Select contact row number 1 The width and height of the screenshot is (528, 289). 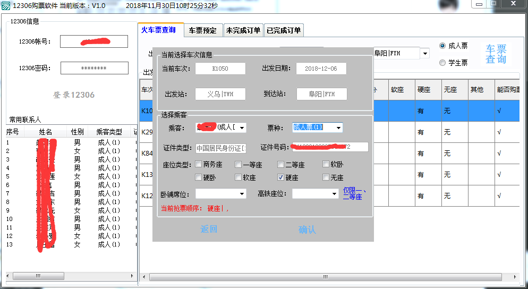click(x=71, y=142)
